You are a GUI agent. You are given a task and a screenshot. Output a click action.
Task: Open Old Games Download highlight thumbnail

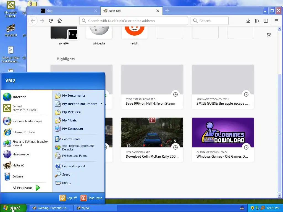click(x=223, y=132)
